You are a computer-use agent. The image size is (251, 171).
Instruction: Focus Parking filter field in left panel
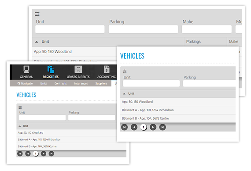click(92, 118)
